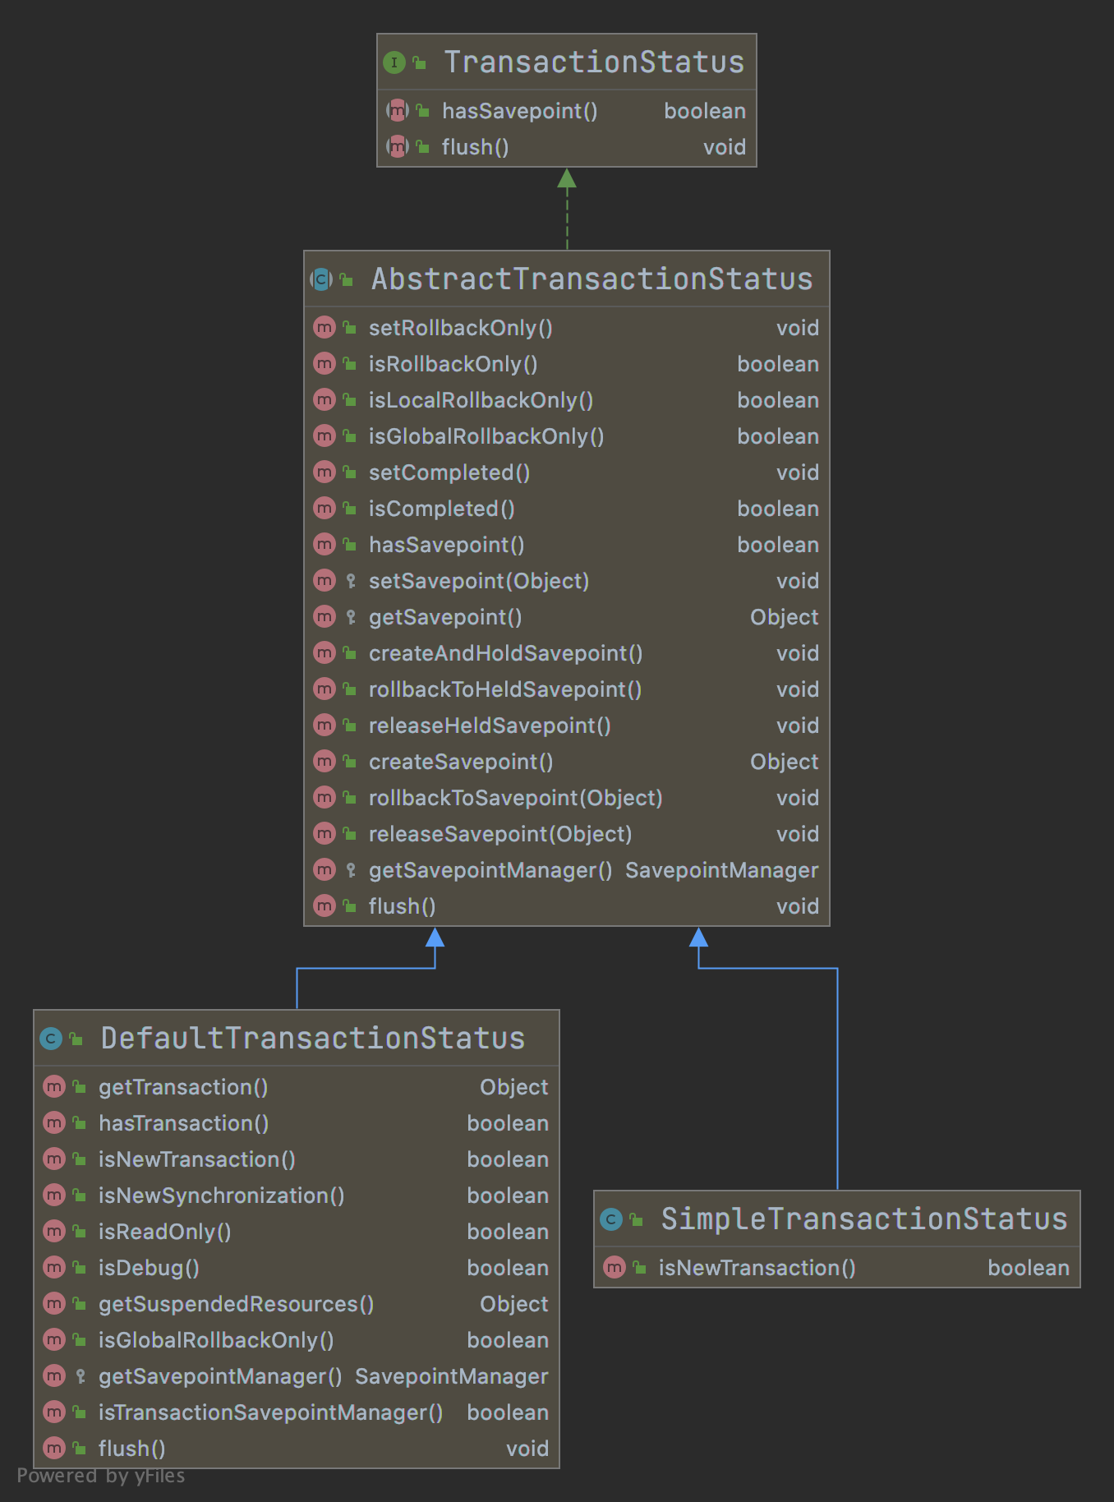Select hasSavepoint() in TransactionStatus
Screen dimensions: 1114x1502
(520, 111)
